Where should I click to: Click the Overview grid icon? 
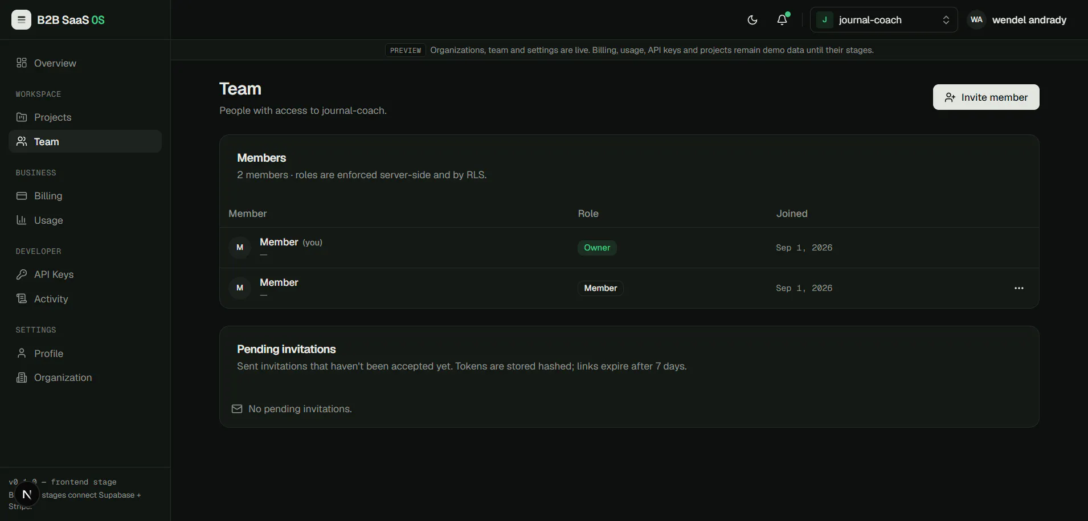22,63
